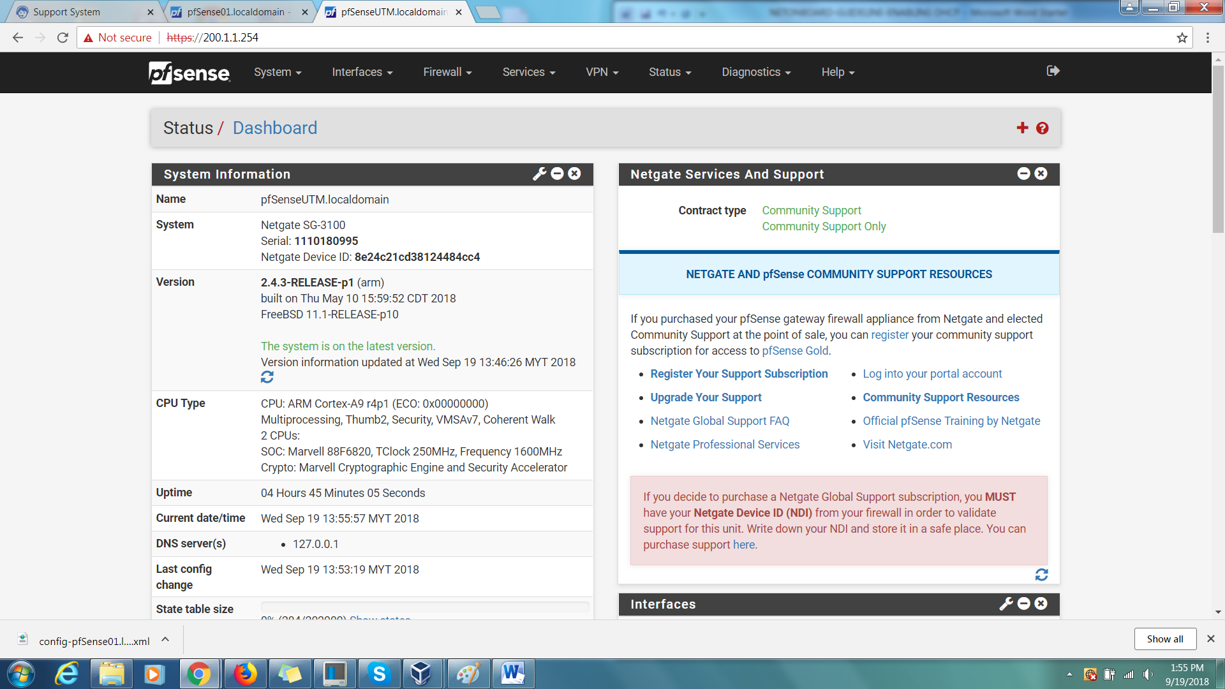This screenshot has height=689, width=1225.
Task: Refresh Netgate support information icon
Action: [1041, 575]
